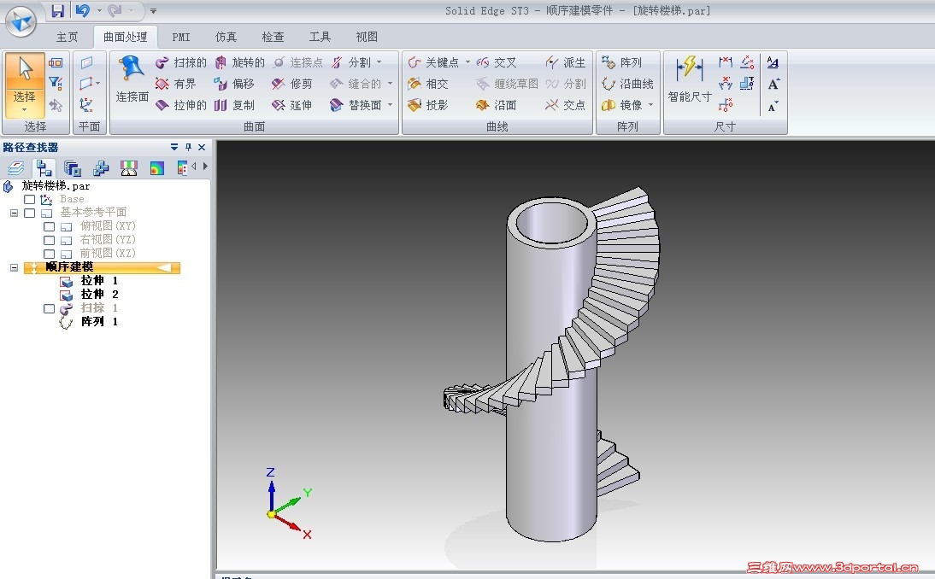Switch to the 主页 ribbon tab
The image size is (935, 579).
[x=67, y=37]
